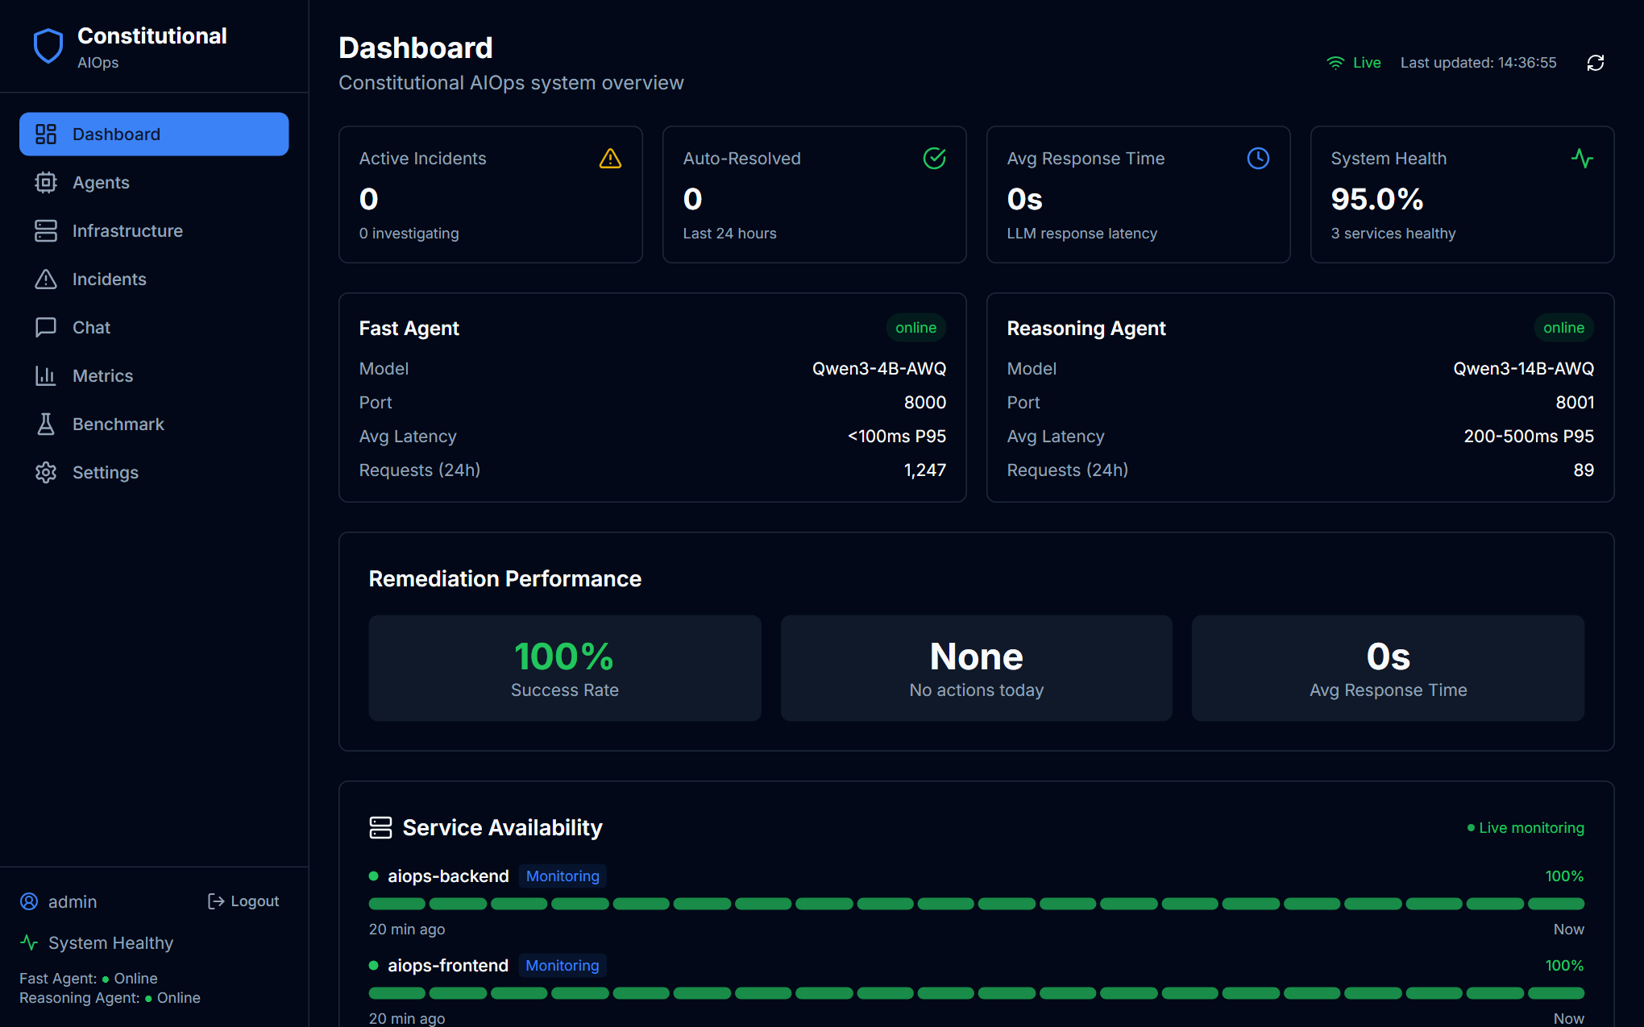Click the aiops-backend Monitoring badge
Screen dimensions: 1644x1027
click(x=563, y=876)
